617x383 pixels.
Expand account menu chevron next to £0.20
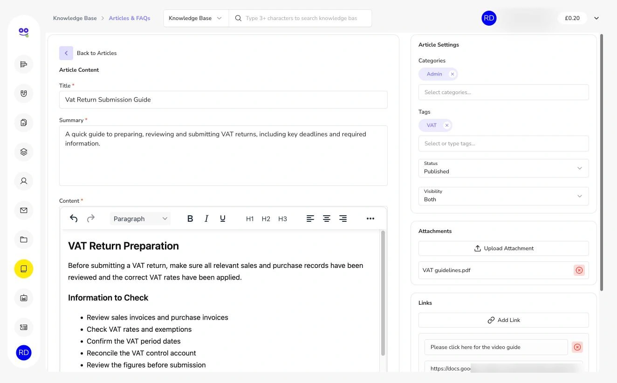(596, 18)
